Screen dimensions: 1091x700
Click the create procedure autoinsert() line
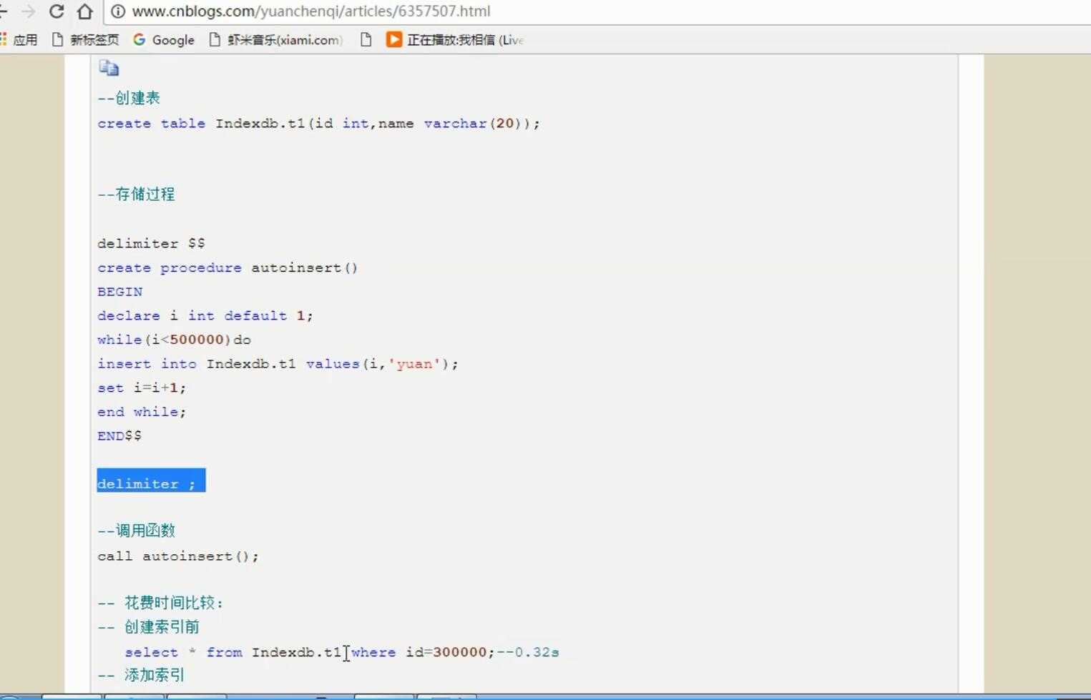coord(228,268)
